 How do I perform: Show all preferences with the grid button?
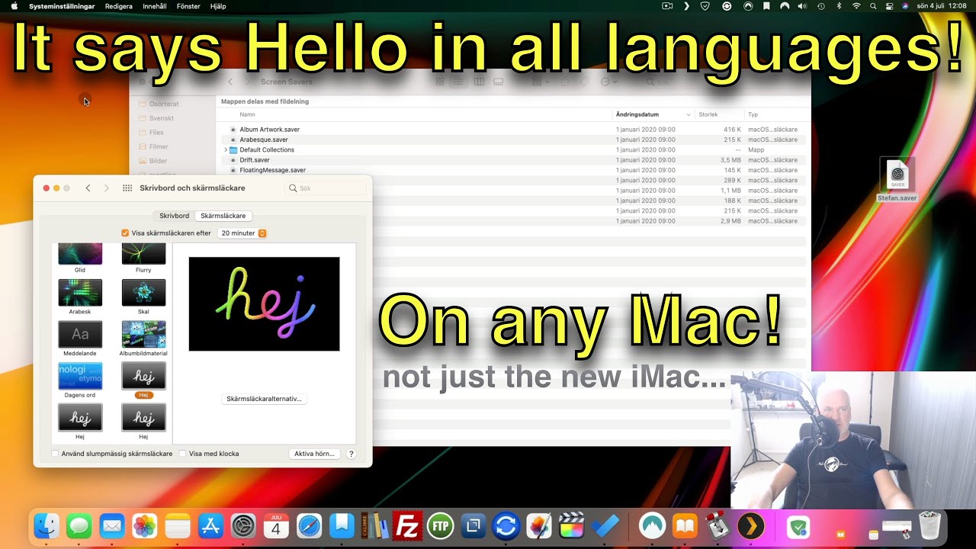pos(127,188)
